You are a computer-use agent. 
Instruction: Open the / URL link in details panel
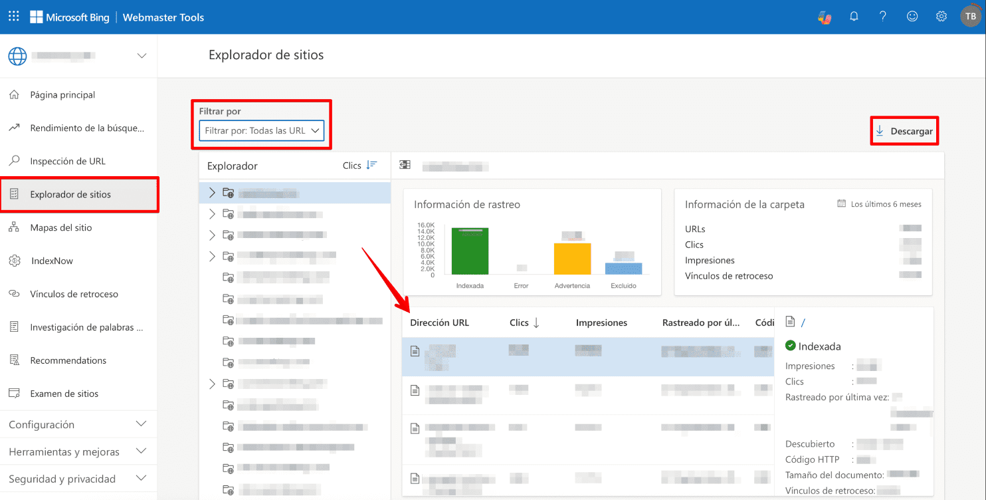(x=803, y=322)
